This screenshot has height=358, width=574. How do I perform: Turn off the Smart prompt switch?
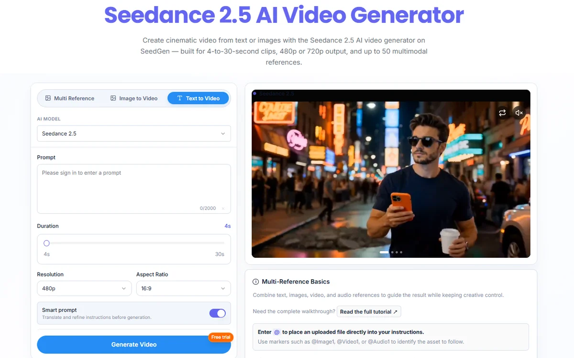coord(218,313)
